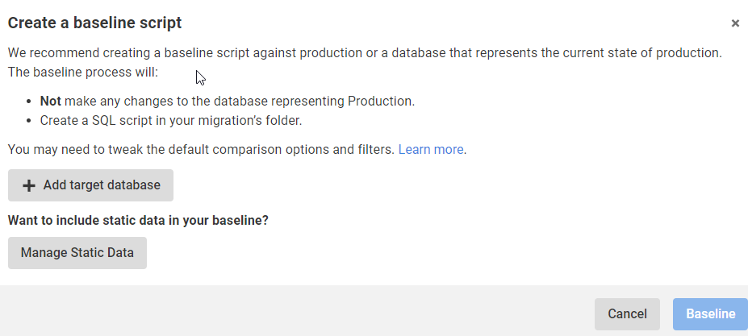Click the 'Create a baseline script' title
This screenshot has height=336, width=748.
95,23
